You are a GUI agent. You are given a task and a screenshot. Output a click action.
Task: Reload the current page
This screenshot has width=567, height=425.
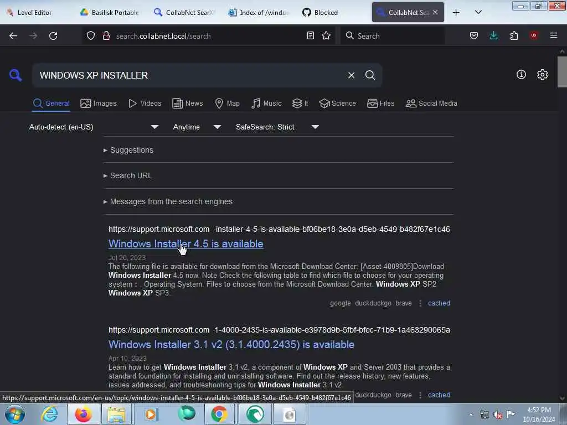(53, 36)
